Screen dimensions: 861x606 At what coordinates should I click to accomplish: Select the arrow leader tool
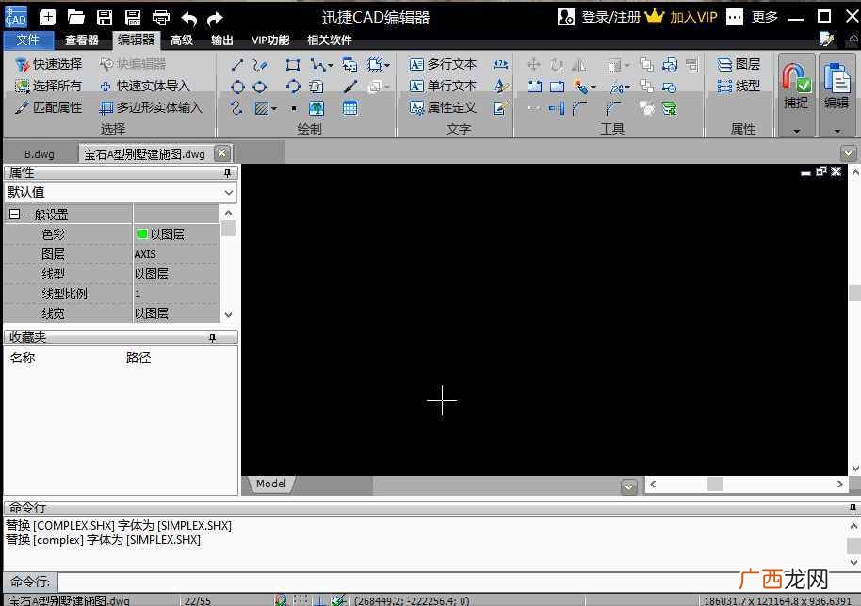350,87
